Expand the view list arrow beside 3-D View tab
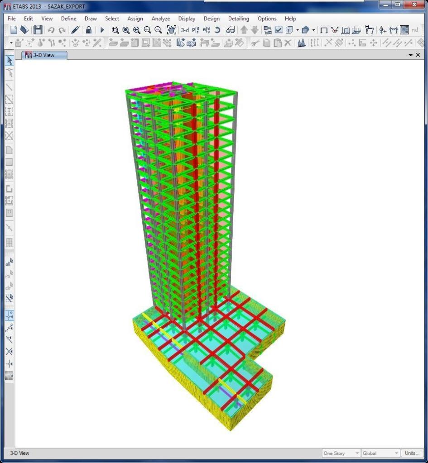The image size is (428, 463). click(x=411, y=55)
